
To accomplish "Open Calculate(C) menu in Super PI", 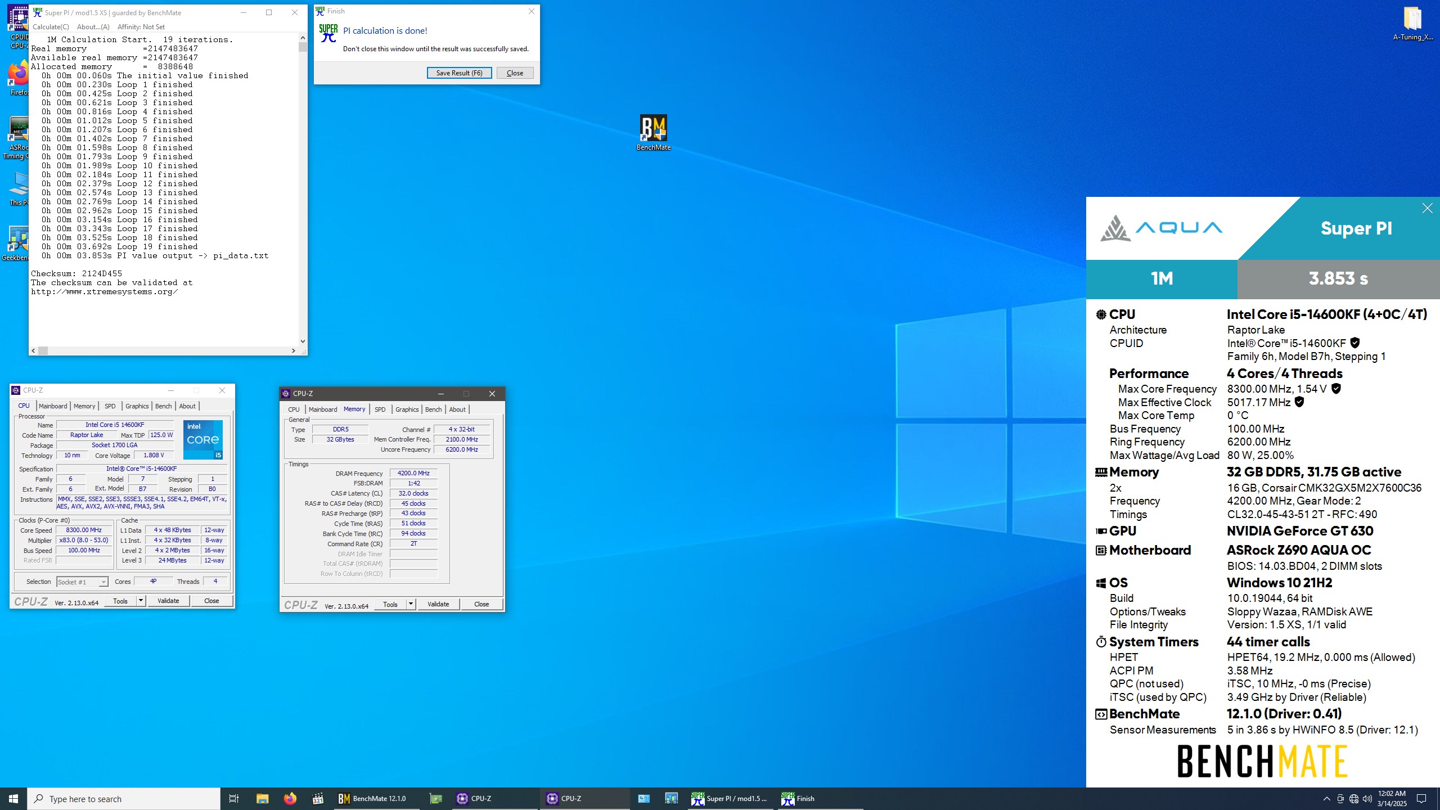I will [51, 27].
